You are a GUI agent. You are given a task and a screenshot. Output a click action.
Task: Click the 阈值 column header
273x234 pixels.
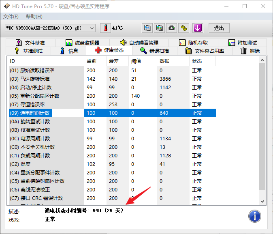pos(143,61)
